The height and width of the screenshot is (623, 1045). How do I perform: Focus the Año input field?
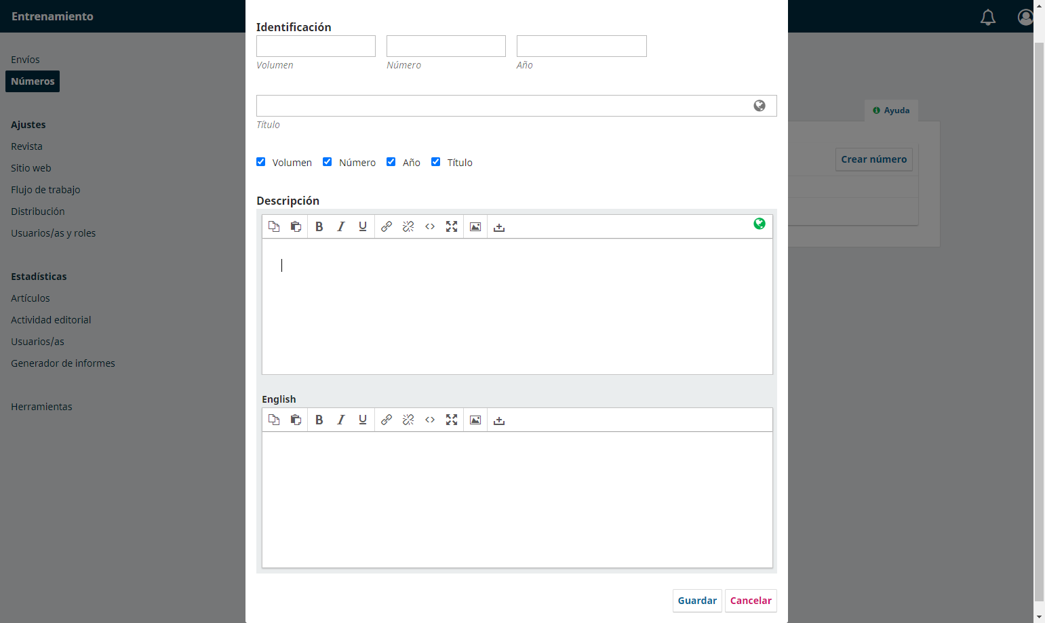pyautogui.click(x=582, y=46)
